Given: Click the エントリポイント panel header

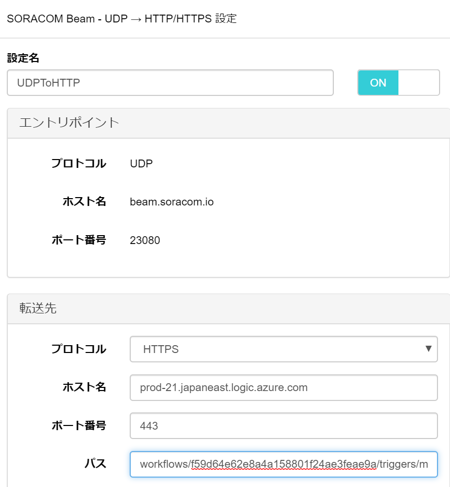Looking at the screenshot, I should point(228,123).
